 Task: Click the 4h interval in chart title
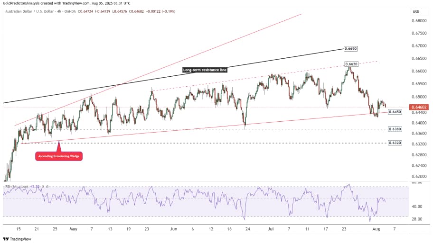click(x=59, y=11)
